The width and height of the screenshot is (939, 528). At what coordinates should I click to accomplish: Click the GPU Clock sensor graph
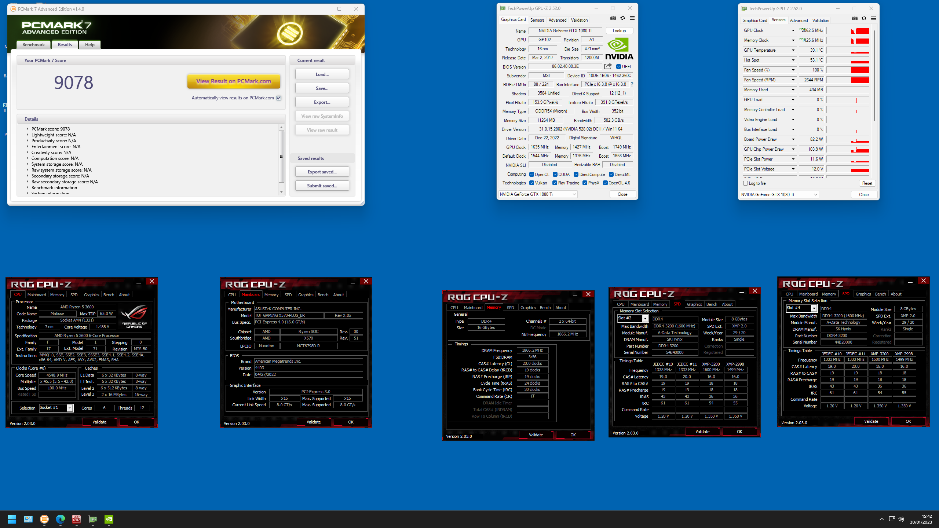(x=848, y=30)
